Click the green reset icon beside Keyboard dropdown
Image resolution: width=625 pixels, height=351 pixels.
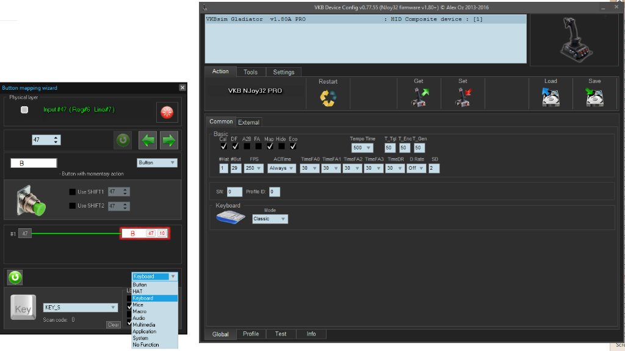coord(15,277)
